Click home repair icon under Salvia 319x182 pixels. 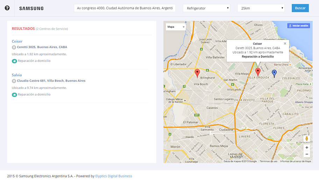point(14,94)
